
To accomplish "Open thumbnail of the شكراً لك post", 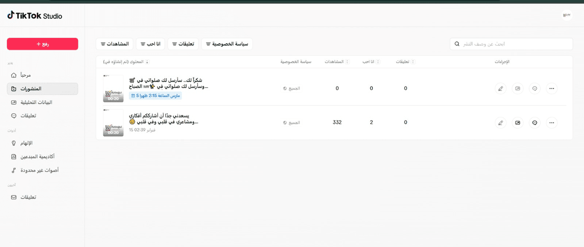I will (x=113, y=88).
